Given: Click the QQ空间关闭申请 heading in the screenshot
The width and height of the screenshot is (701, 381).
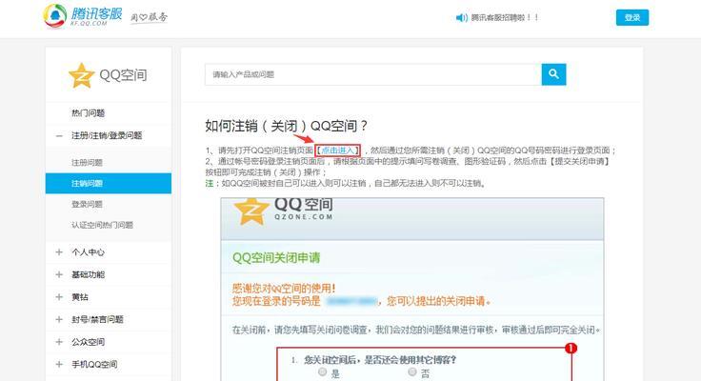Looking at the screenshot, I should [x=276, y=257].
